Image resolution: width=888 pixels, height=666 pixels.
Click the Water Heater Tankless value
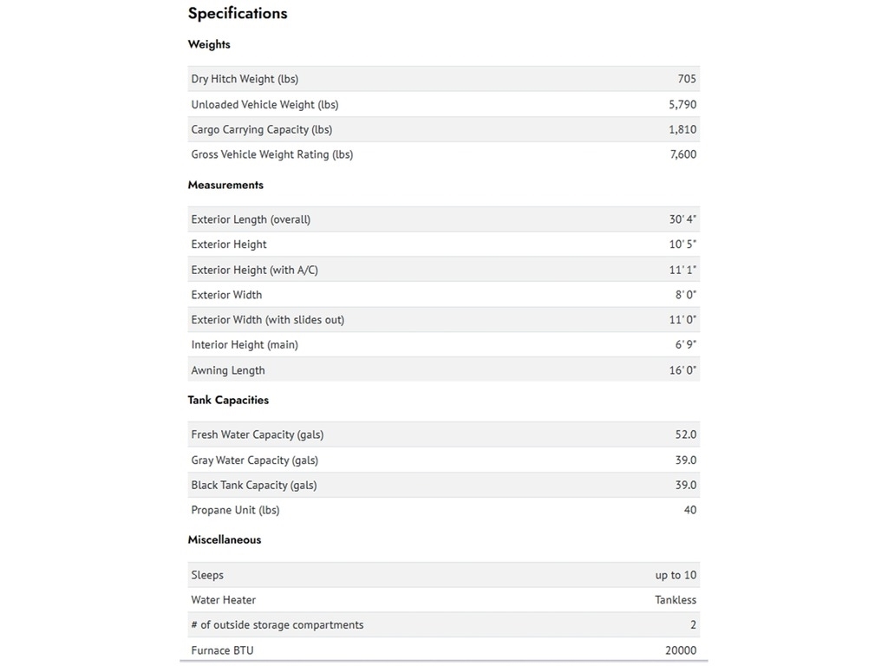676,600
